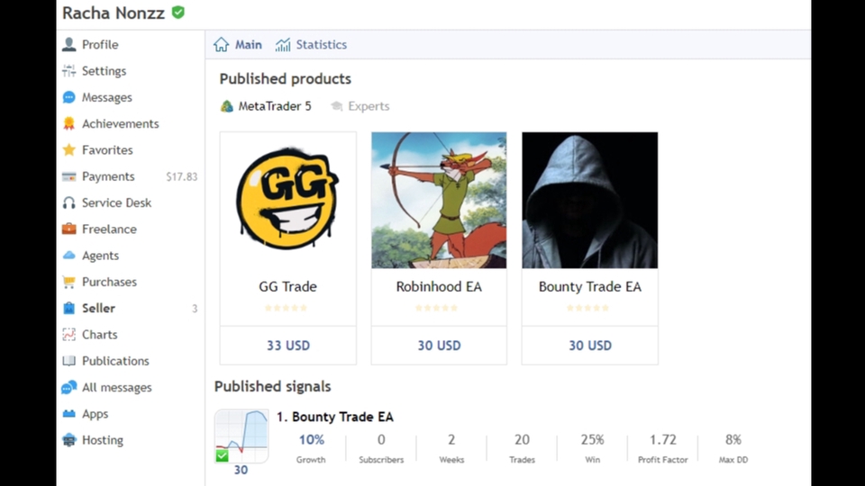
Task: Click the Main tab home icon
Action: click(222, 45)
